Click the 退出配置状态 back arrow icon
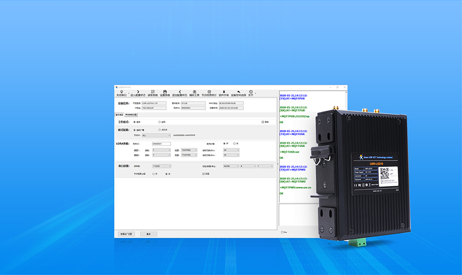Viewport: 462px width, 275px height. 180,93
